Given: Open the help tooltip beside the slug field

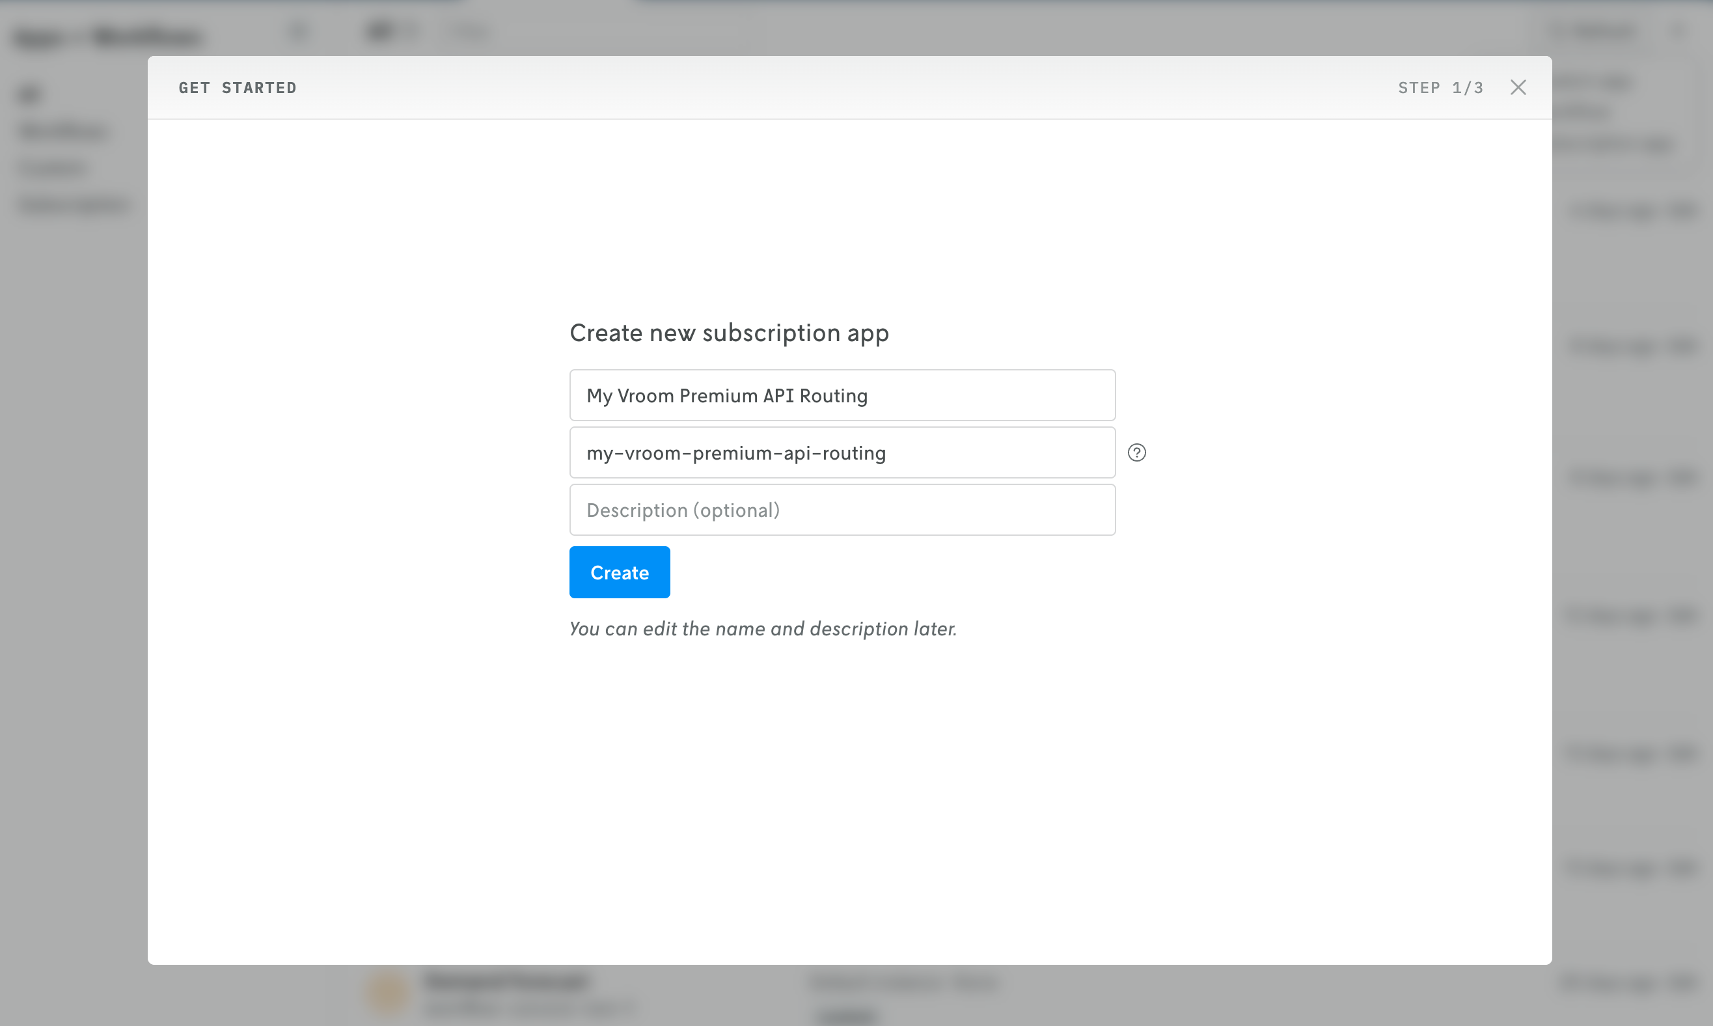Looking at the screenshot, I should click(x=1137, y=452).
